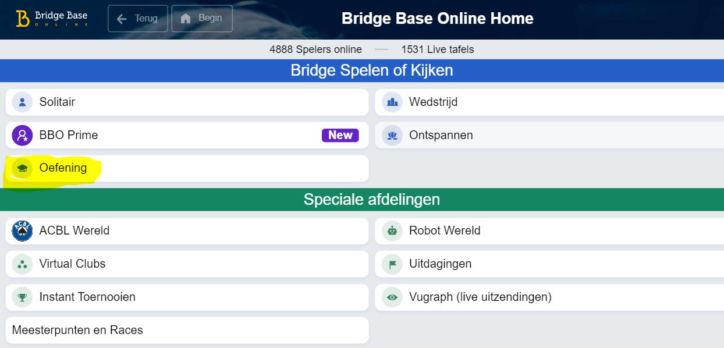This screenshot has height=348, width=724.
Task: Click the BBO Prime purple icon
Action: (22, 136)
